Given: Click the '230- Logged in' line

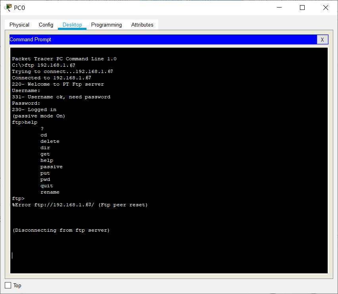Looking at the screenshot, I should (x=34, y=110).
